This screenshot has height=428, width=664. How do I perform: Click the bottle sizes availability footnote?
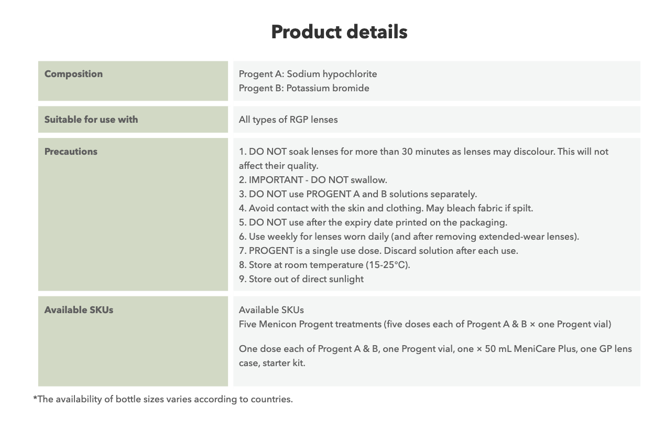pos(163,399)
